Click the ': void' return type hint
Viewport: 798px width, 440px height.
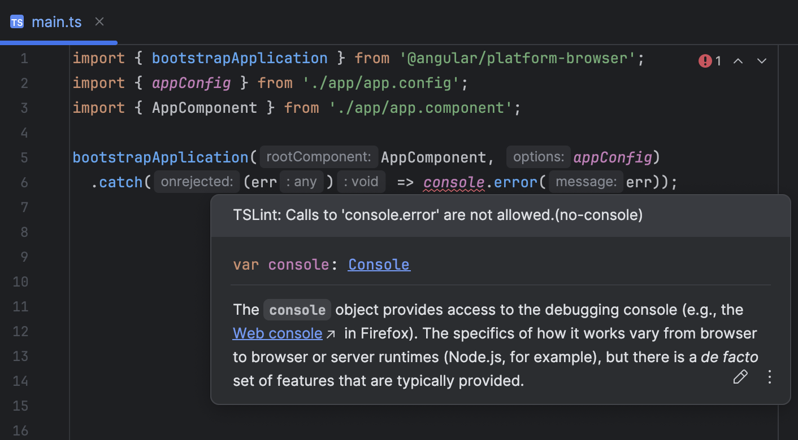pos(361,181)
